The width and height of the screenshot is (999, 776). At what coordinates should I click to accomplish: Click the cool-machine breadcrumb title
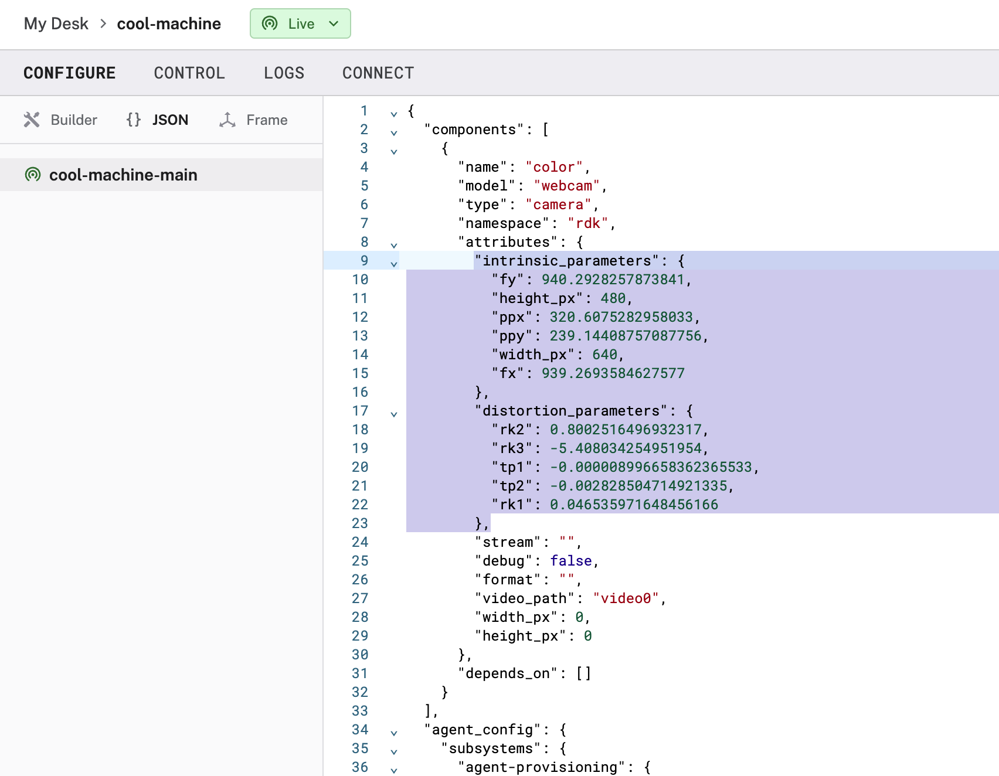[x=169, y=23]
